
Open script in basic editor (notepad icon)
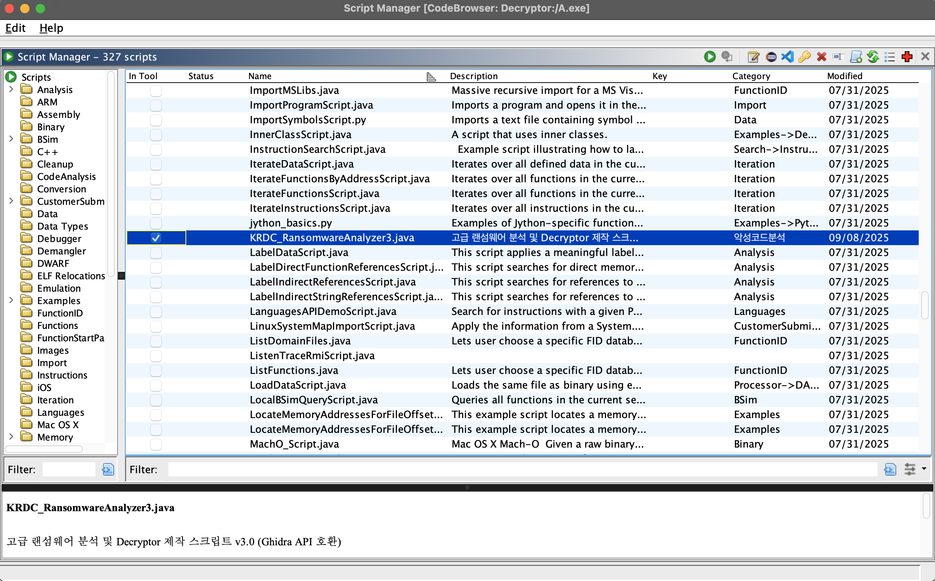pyautogui.click(x=753, y=57)
